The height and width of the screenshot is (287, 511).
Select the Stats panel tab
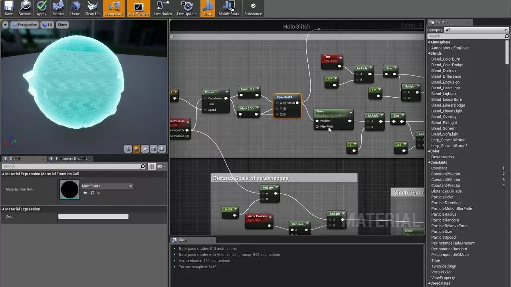tap(183, 240)
